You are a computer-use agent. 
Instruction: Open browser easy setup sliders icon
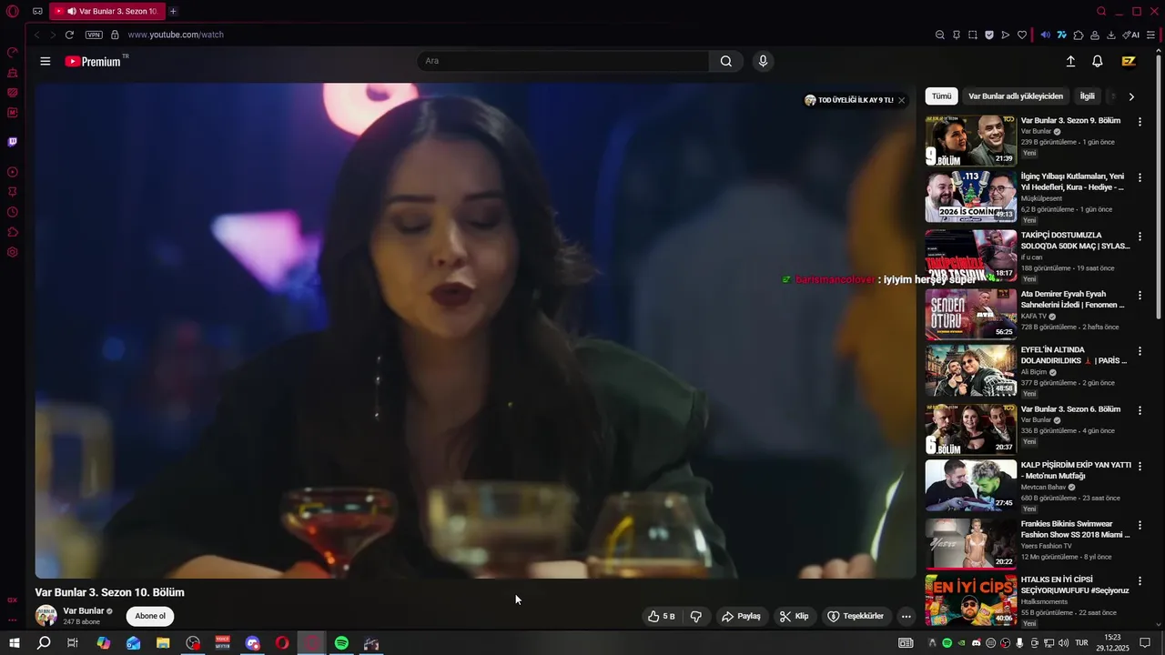[1151, 35]
